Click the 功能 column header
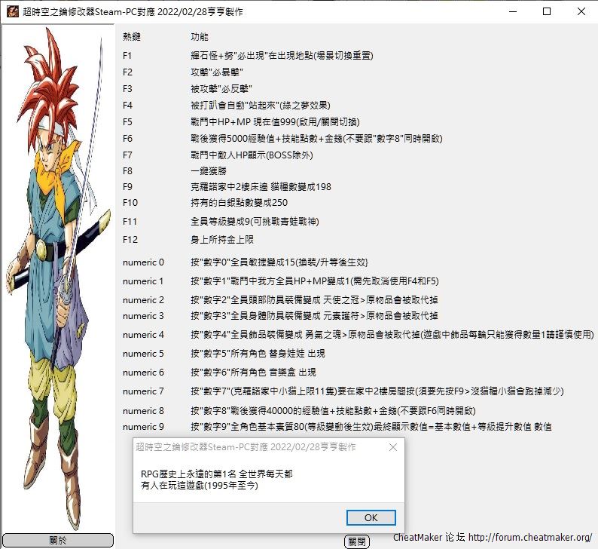This screenshot has height=549, width=598. pyautogui.click(x=200, y=36)
